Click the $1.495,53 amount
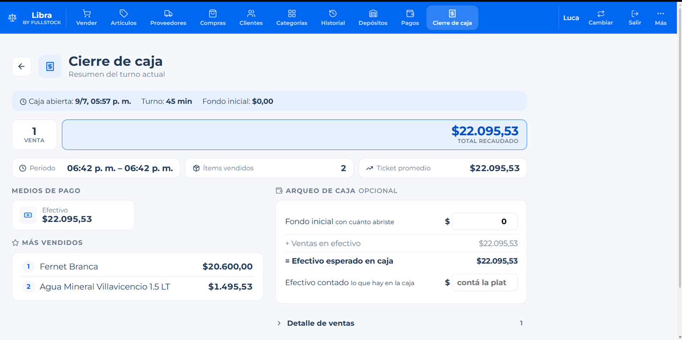Image resolution: width=682 pixels, height=340 pixels. [230, 287]
